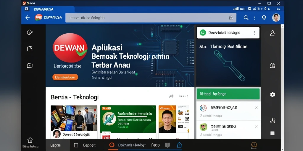This screenshot has width=303, height=151.
Task: Open three-dot menu on right panel card
Action: 255,33
